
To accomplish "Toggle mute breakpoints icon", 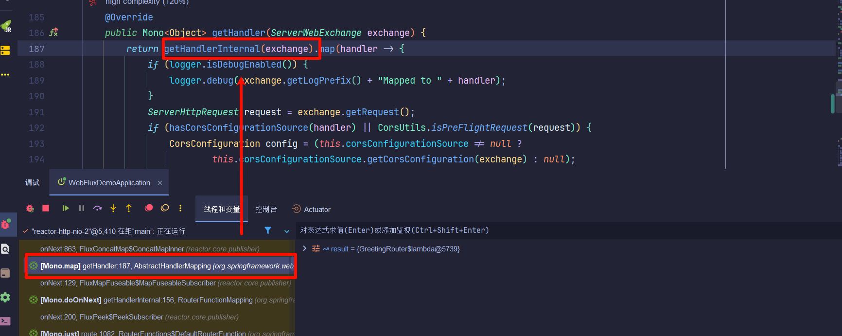I will [x=165, y=208].
